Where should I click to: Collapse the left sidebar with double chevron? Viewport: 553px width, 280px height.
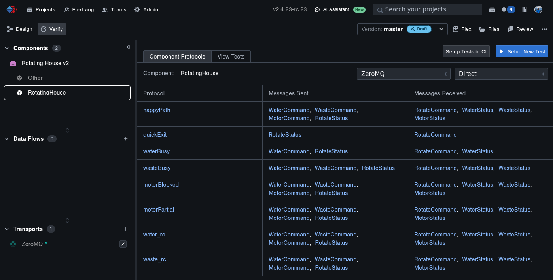128,47
